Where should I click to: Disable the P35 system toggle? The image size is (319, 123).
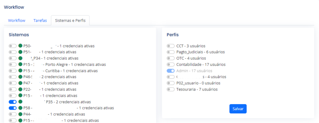coord(12,102)
